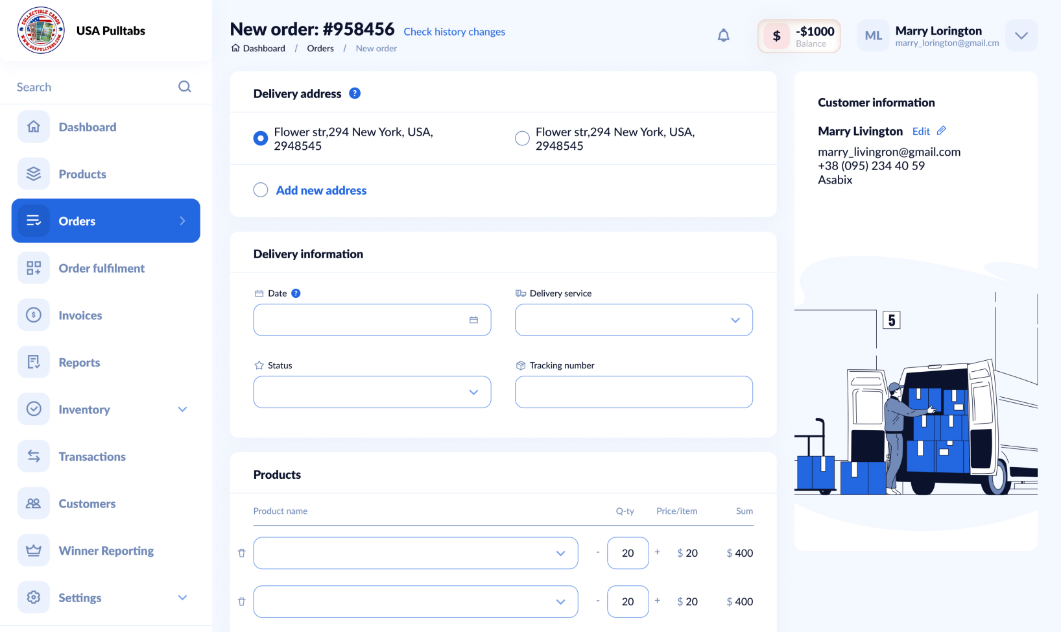Open the Customers page
Viewport: 1061px width, 632px height.
coord(87,504)
